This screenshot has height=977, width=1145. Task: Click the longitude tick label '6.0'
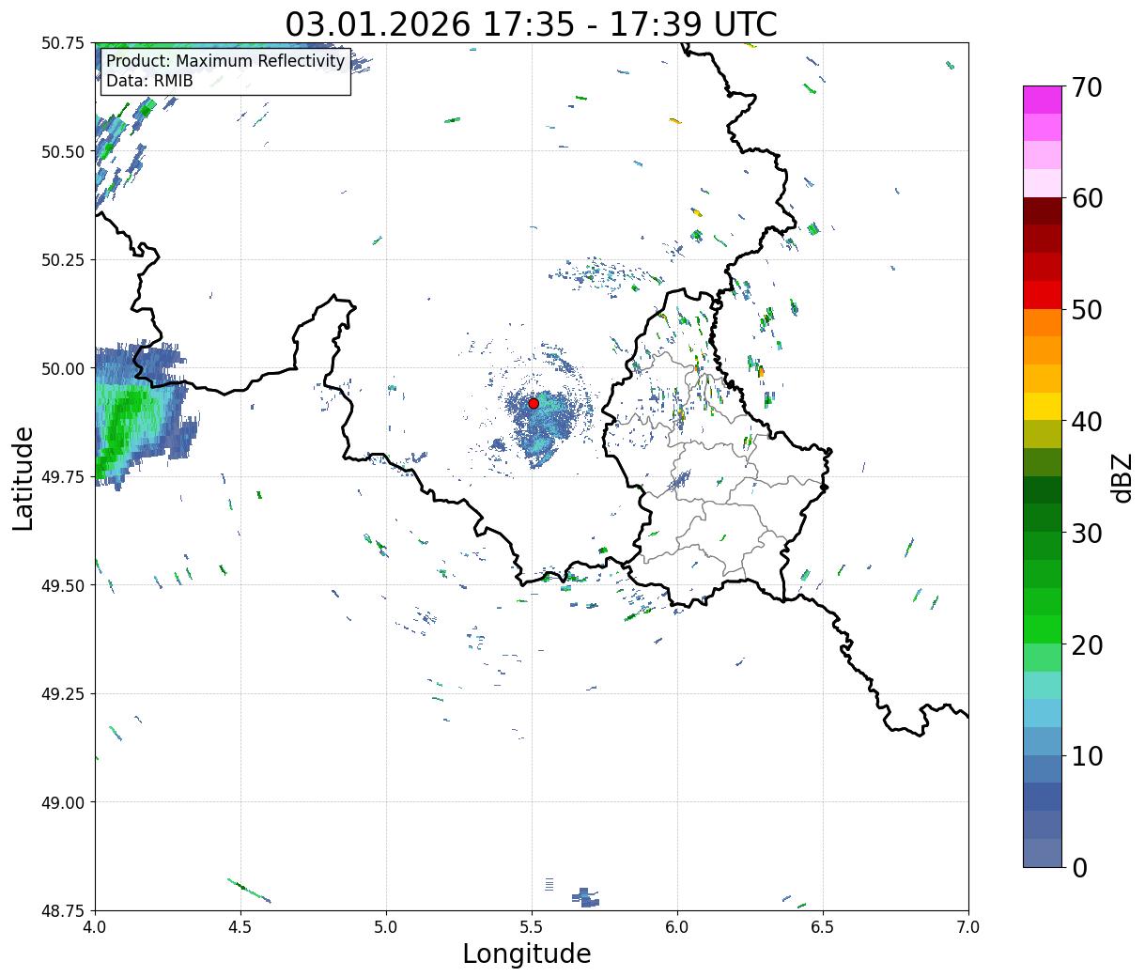[677, 926]
